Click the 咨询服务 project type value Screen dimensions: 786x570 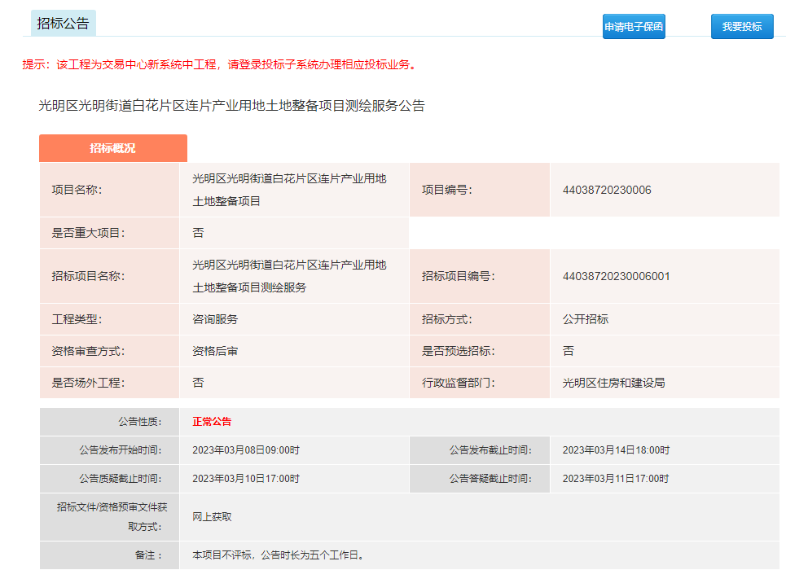click(x=215, y=319)
